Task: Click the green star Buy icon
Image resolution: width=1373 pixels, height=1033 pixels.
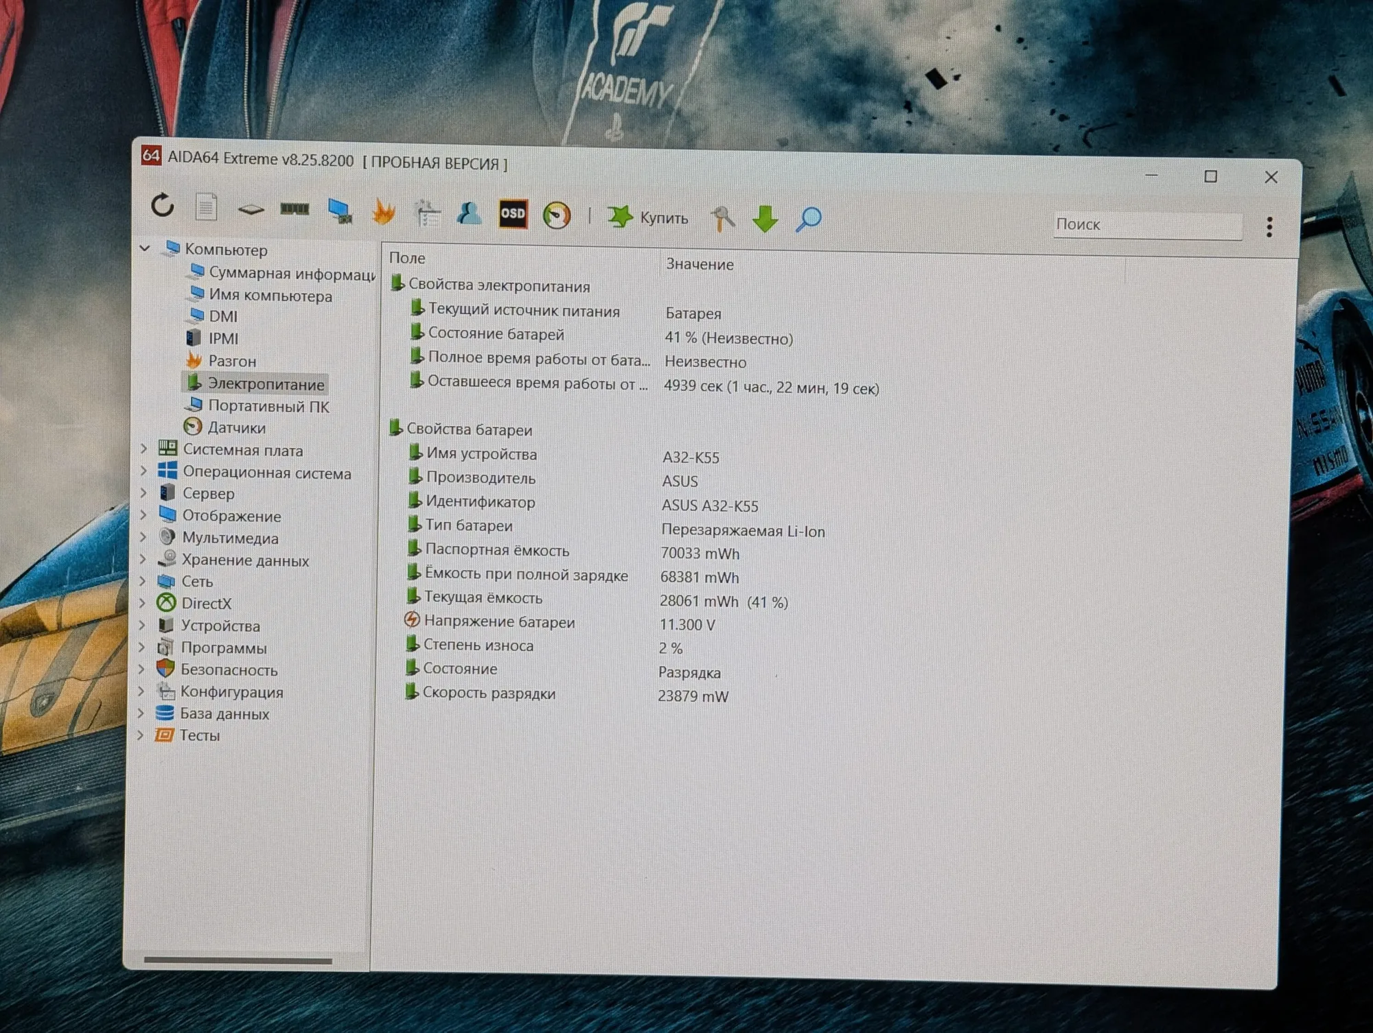Action: [620, 217]
